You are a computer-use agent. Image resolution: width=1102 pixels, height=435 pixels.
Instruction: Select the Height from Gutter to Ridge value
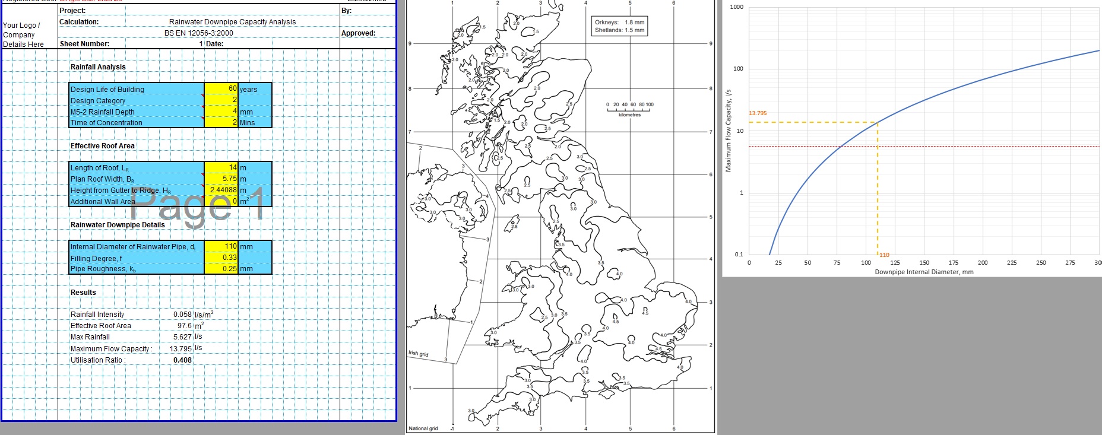(221, 190)
